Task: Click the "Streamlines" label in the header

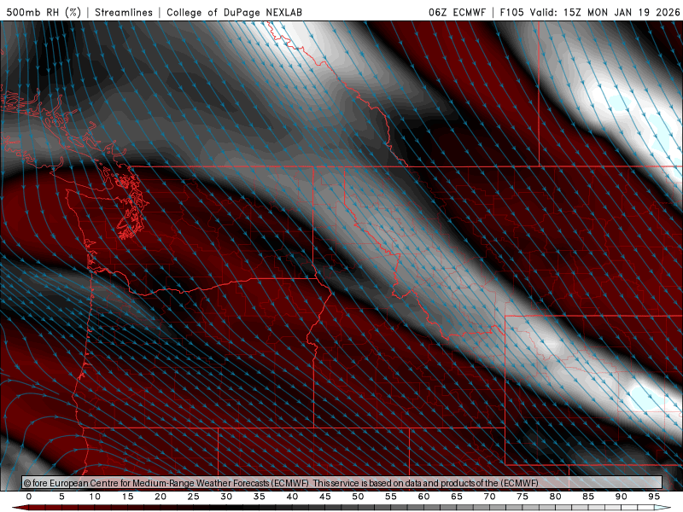Action: [x=124, y=12]
